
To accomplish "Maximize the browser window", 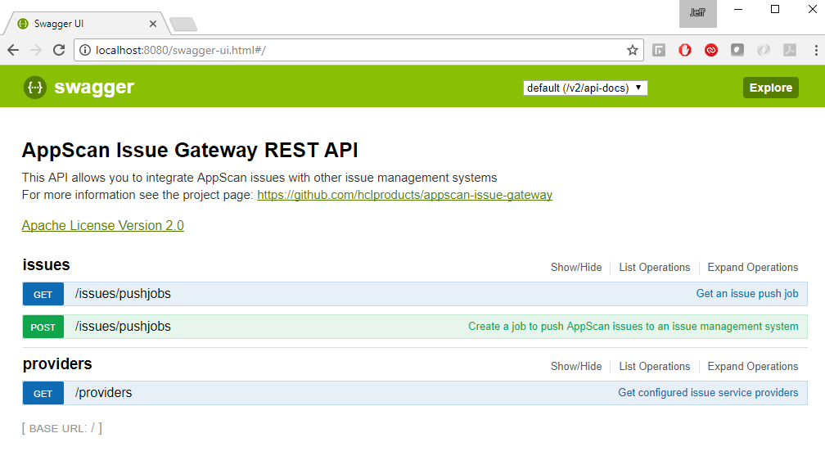I will pyautogui.click(x=775, y=10).
